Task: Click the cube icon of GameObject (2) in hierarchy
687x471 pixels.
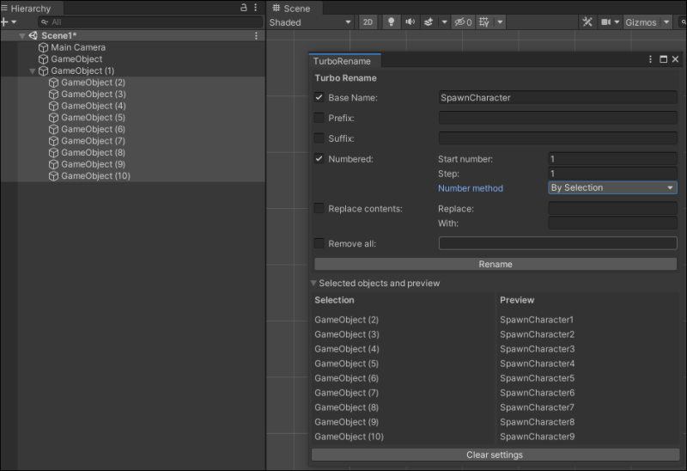Action: pyautogui.click(x=53, y=83)
